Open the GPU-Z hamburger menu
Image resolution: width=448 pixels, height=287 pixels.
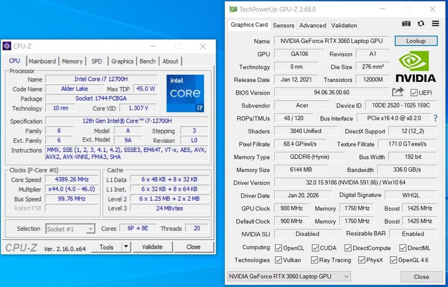point(435,23)
